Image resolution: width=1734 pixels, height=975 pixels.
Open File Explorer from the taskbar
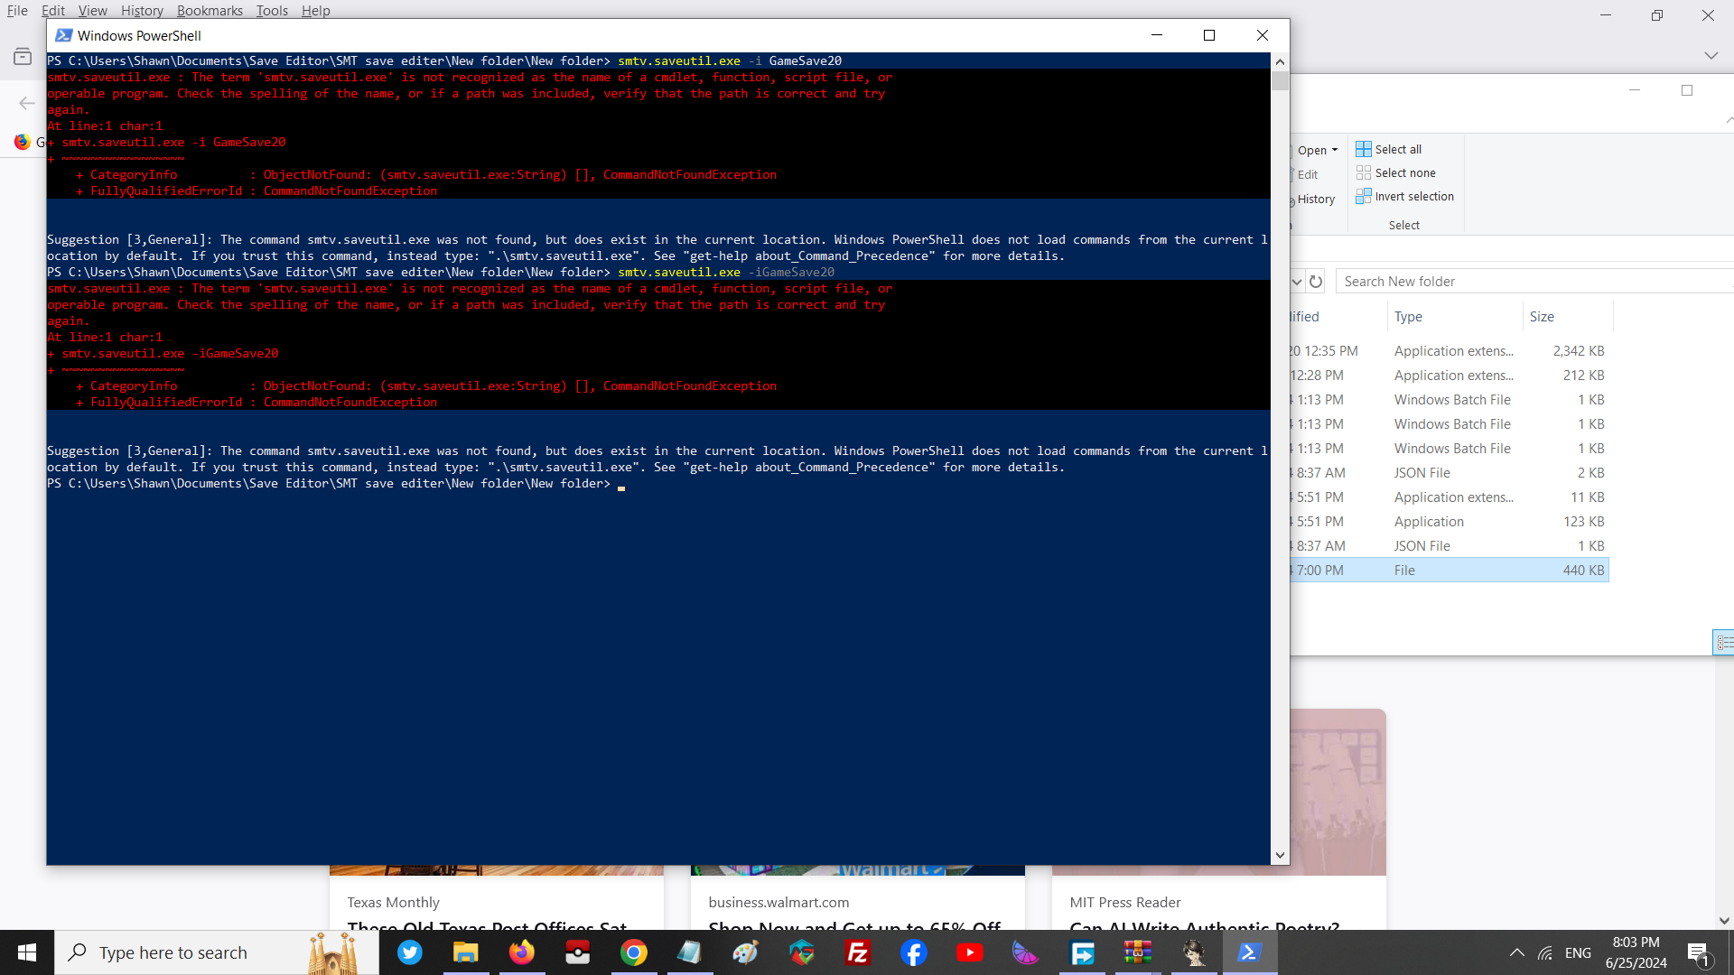466,952
